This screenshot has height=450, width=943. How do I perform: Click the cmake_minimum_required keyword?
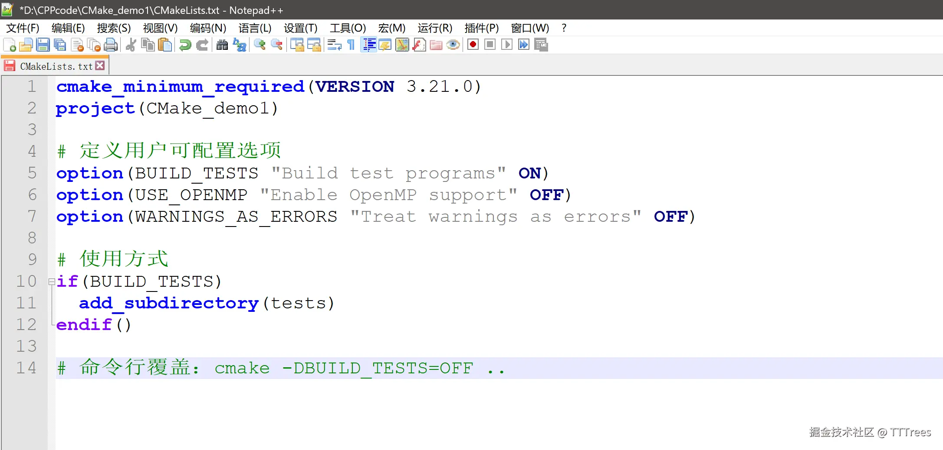[180, 87]
